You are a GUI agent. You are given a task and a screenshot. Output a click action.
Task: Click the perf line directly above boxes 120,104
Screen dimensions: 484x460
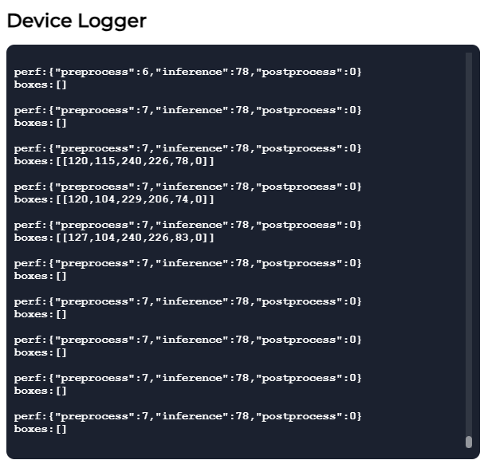coord(187,187)
